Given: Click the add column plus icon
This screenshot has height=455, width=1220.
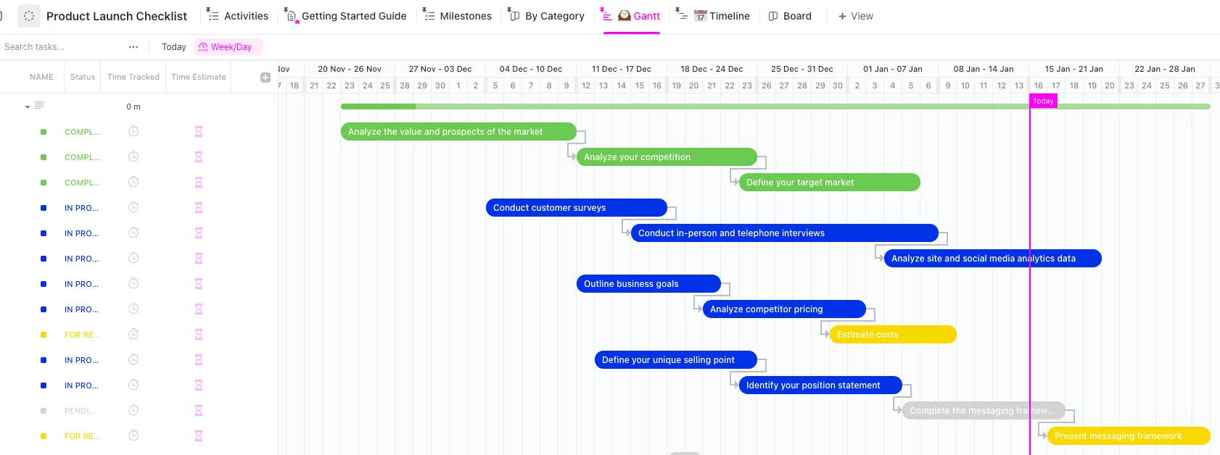Looking at the screenshot, I should pos(265,78).
